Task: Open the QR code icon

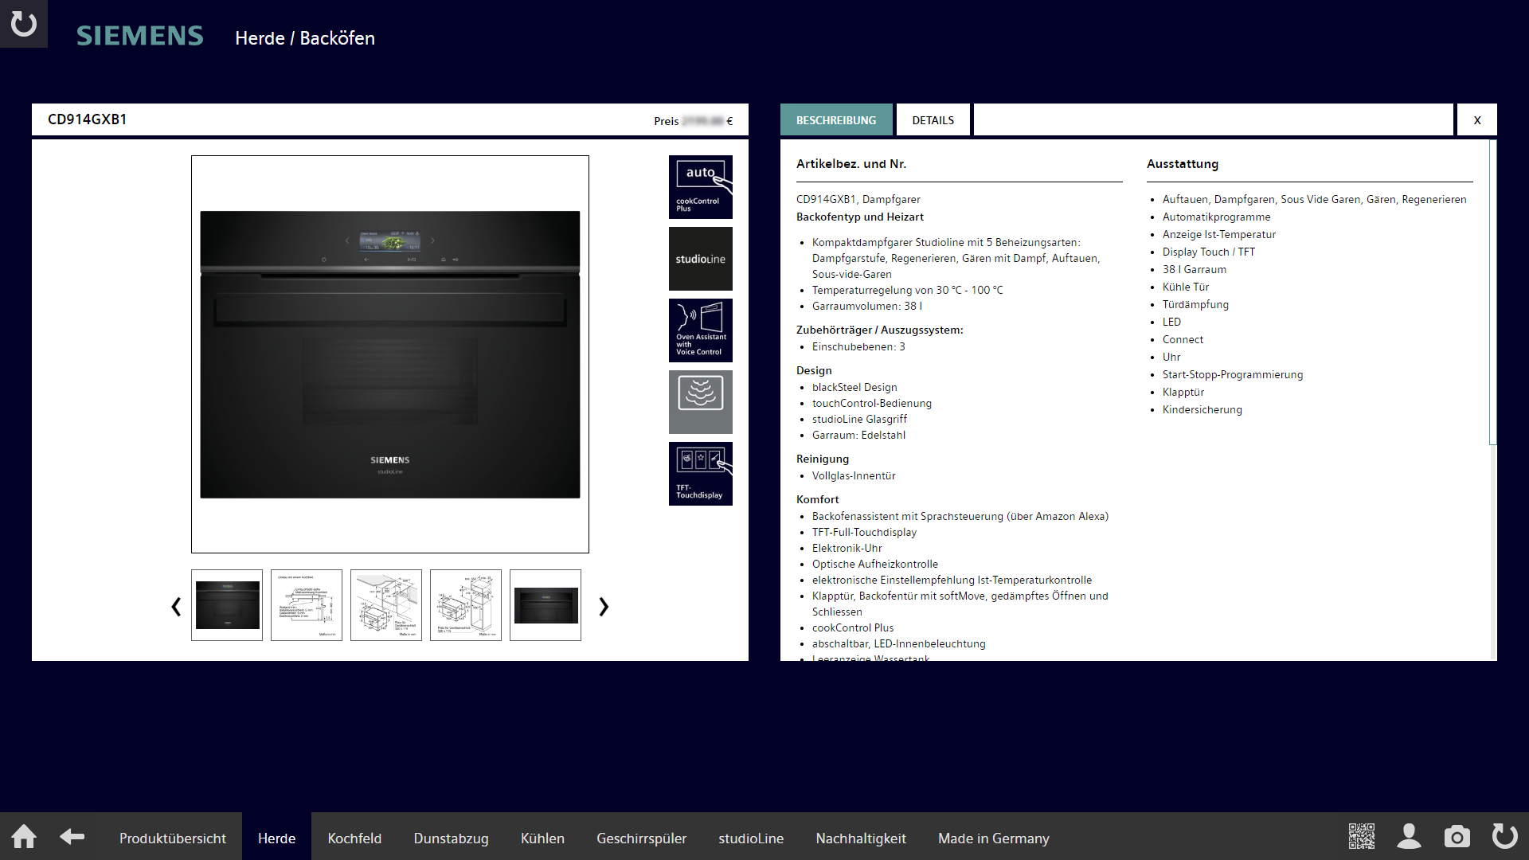Action: [1361, 837]
